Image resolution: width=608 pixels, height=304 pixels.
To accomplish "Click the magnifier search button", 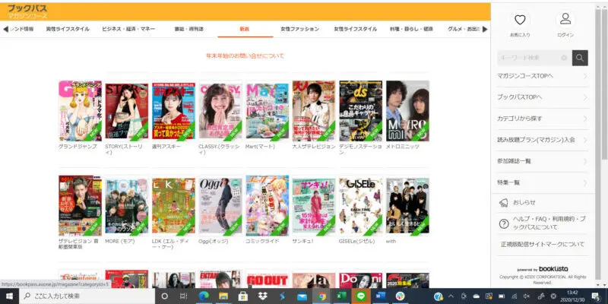I will 580,58.
